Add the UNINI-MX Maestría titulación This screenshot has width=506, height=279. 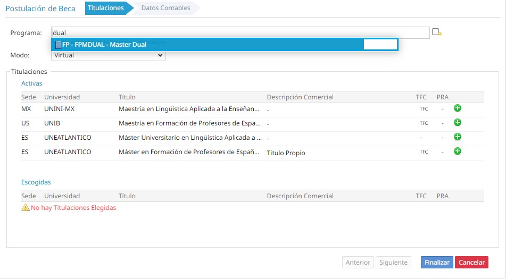click(x=457, y=108)
